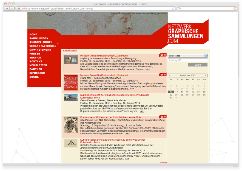Select December 17 in the calendar
The width and height of the screenshot is (242, 171).
(x=176, y=92)
